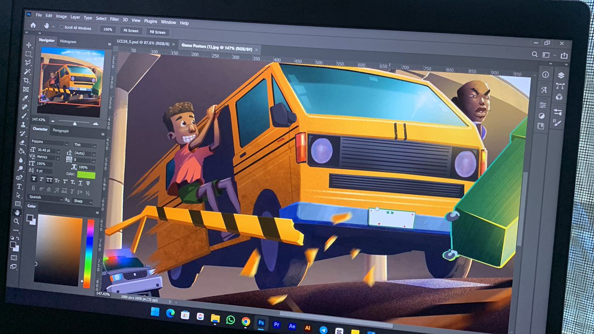594x334 pixels.
Task: Switch to the Paragraph tab
Action: point(61,131)
